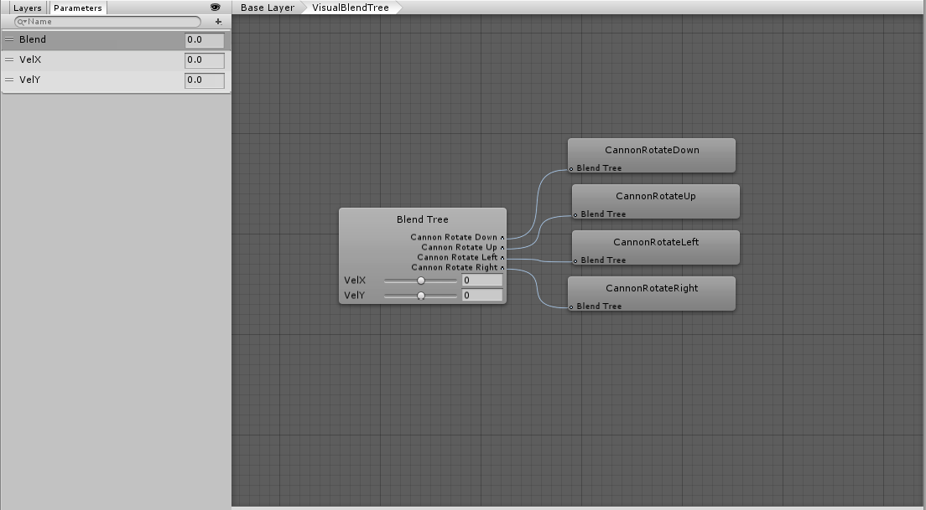Click the Cannon Rotate Left output pin
926x510 pixels.
point(502,257)
